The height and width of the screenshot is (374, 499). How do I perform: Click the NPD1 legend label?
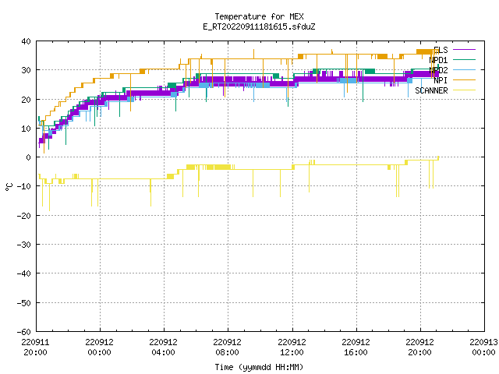click(438, 60)
